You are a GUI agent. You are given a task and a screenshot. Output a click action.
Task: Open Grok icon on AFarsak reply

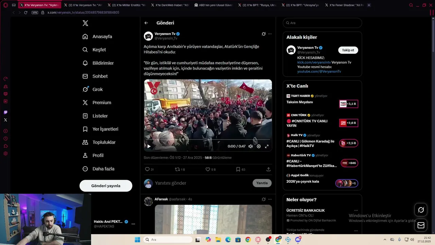point(263,199)
